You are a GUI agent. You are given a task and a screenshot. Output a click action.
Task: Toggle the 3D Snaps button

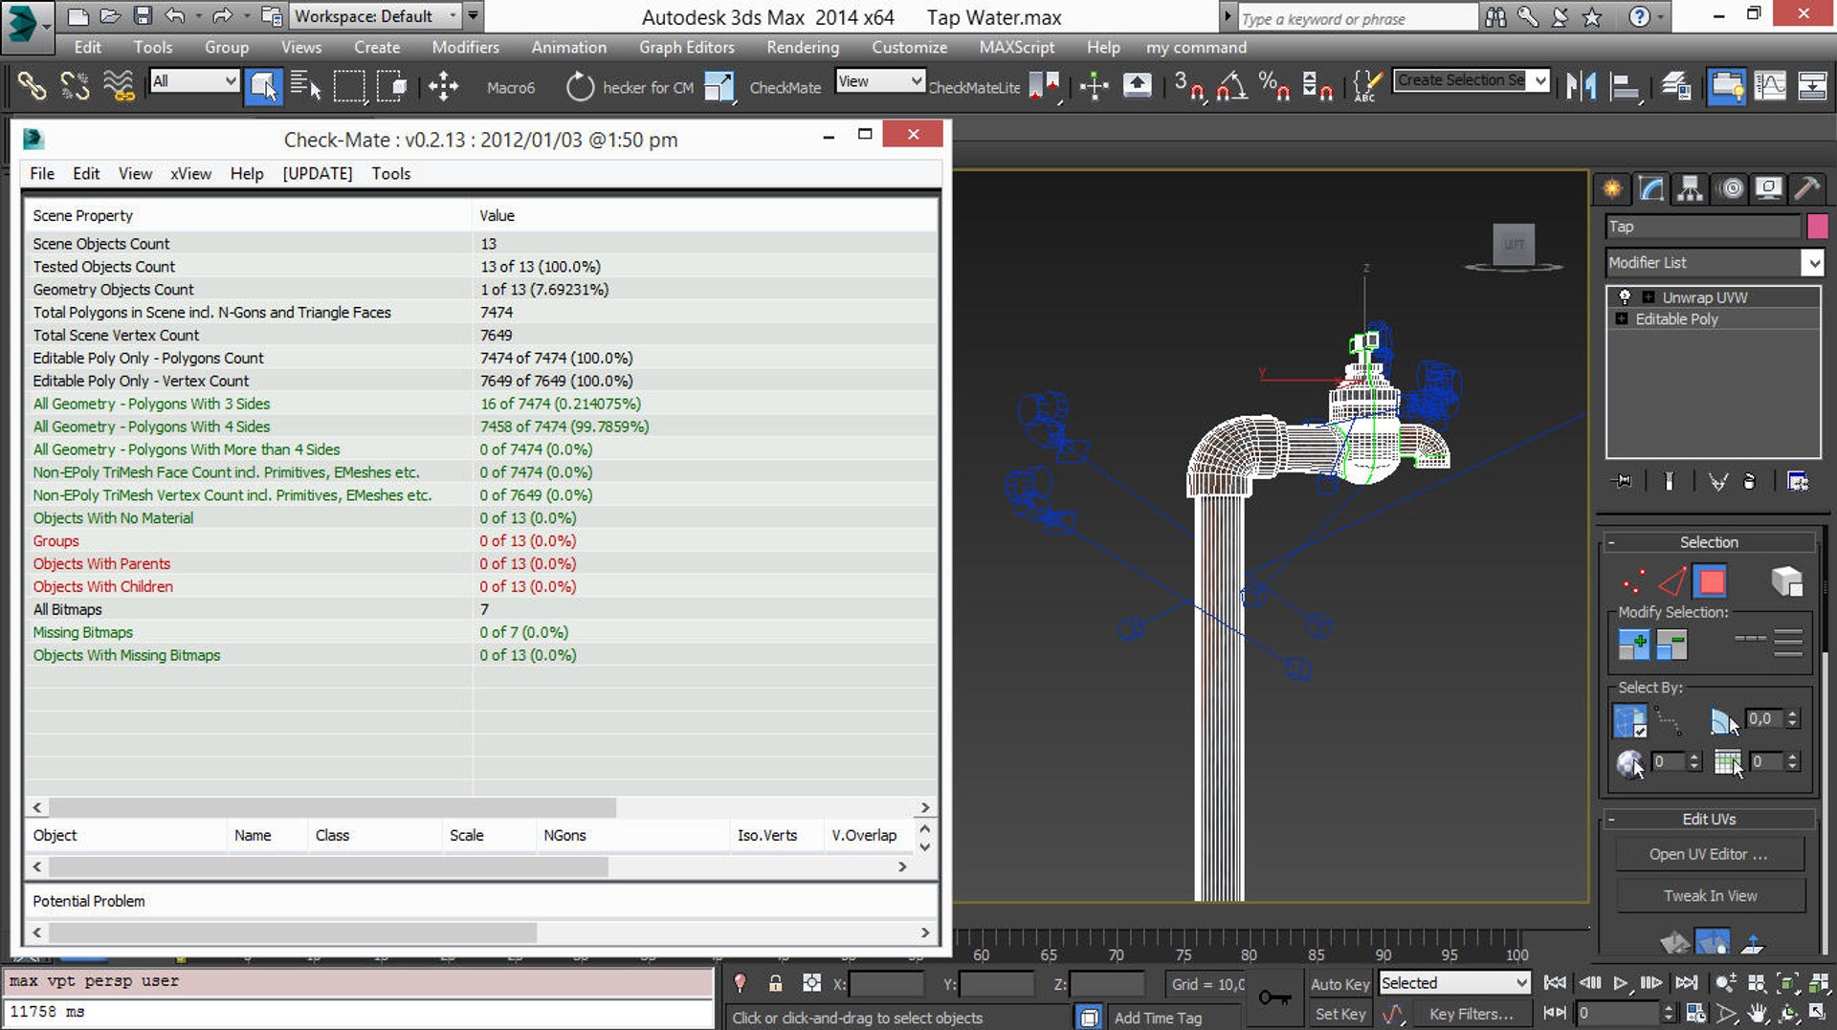[1189, 86]
